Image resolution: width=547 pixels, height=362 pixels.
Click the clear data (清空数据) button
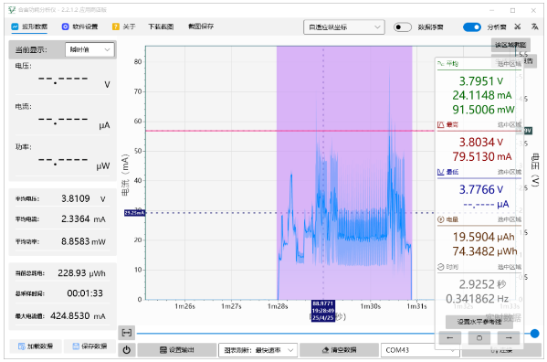pos(339,350)
